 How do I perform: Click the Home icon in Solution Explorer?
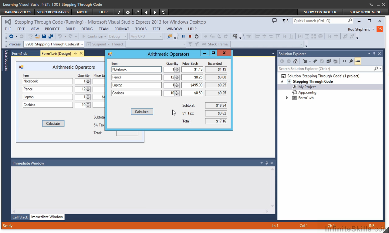point(295,61)
